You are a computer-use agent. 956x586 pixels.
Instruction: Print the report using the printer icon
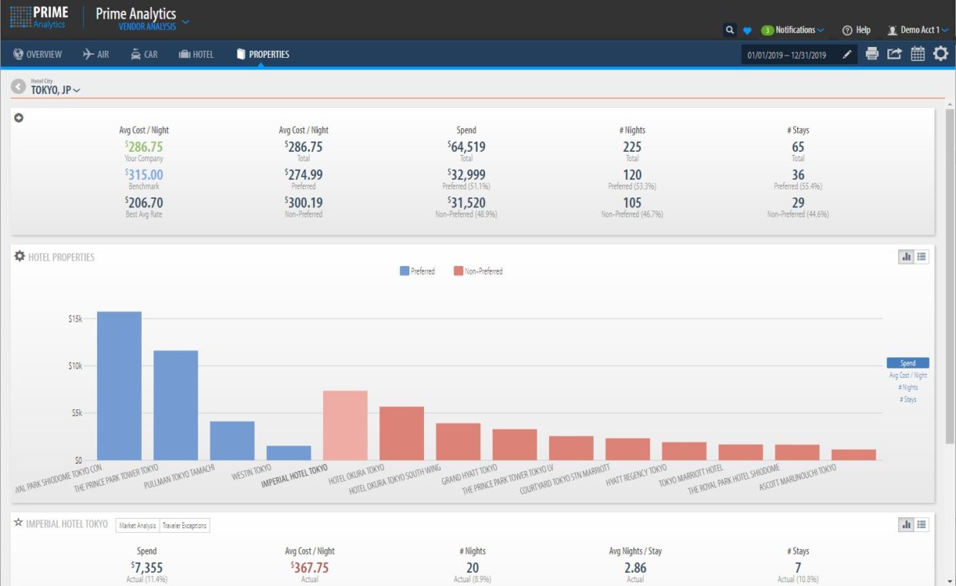point(872,54)
